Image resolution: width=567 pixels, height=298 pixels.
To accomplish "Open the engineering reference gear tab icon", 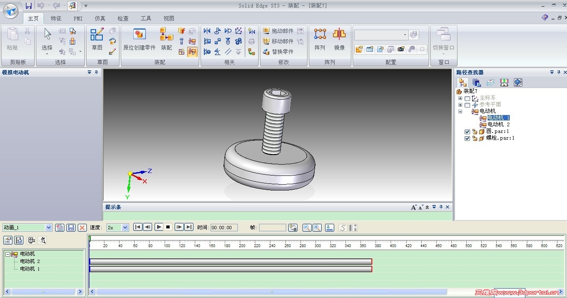I will [x=518, y=83].
